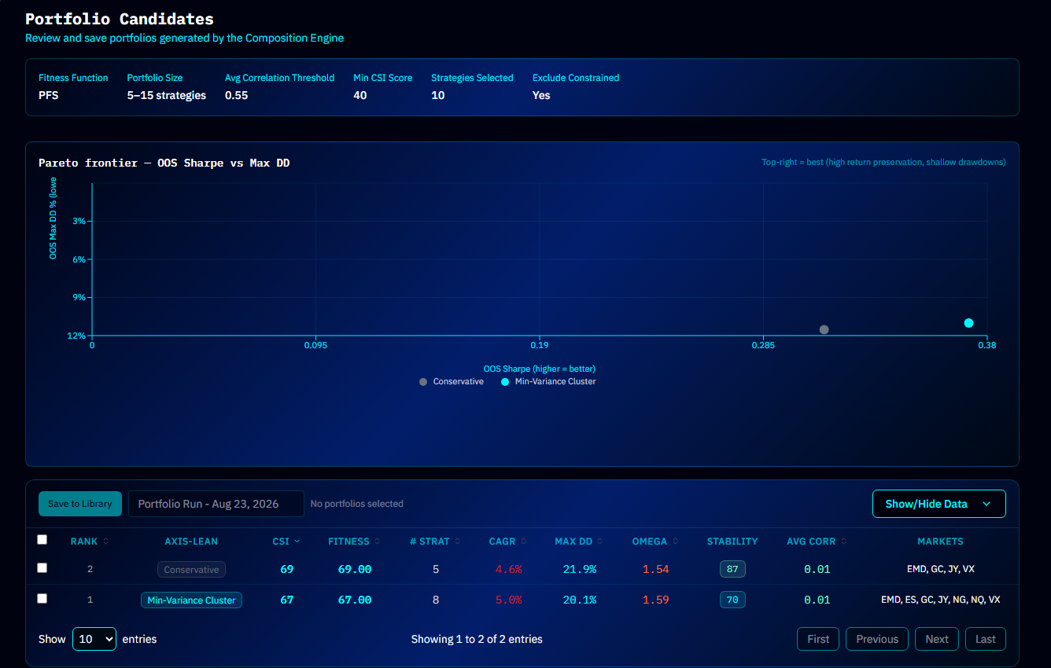This screenshot has width=1051, height=668.
Task: Click the Min-Variance Cluster badge in the table
Action: pos(192,600)
